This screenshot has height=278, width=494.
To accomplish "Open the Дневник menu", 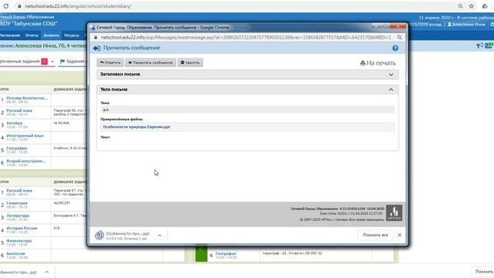I will 51,36.
